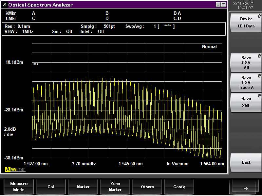
Task: Click the icon on Save XML button corner
Action: [x=259, y=96]
